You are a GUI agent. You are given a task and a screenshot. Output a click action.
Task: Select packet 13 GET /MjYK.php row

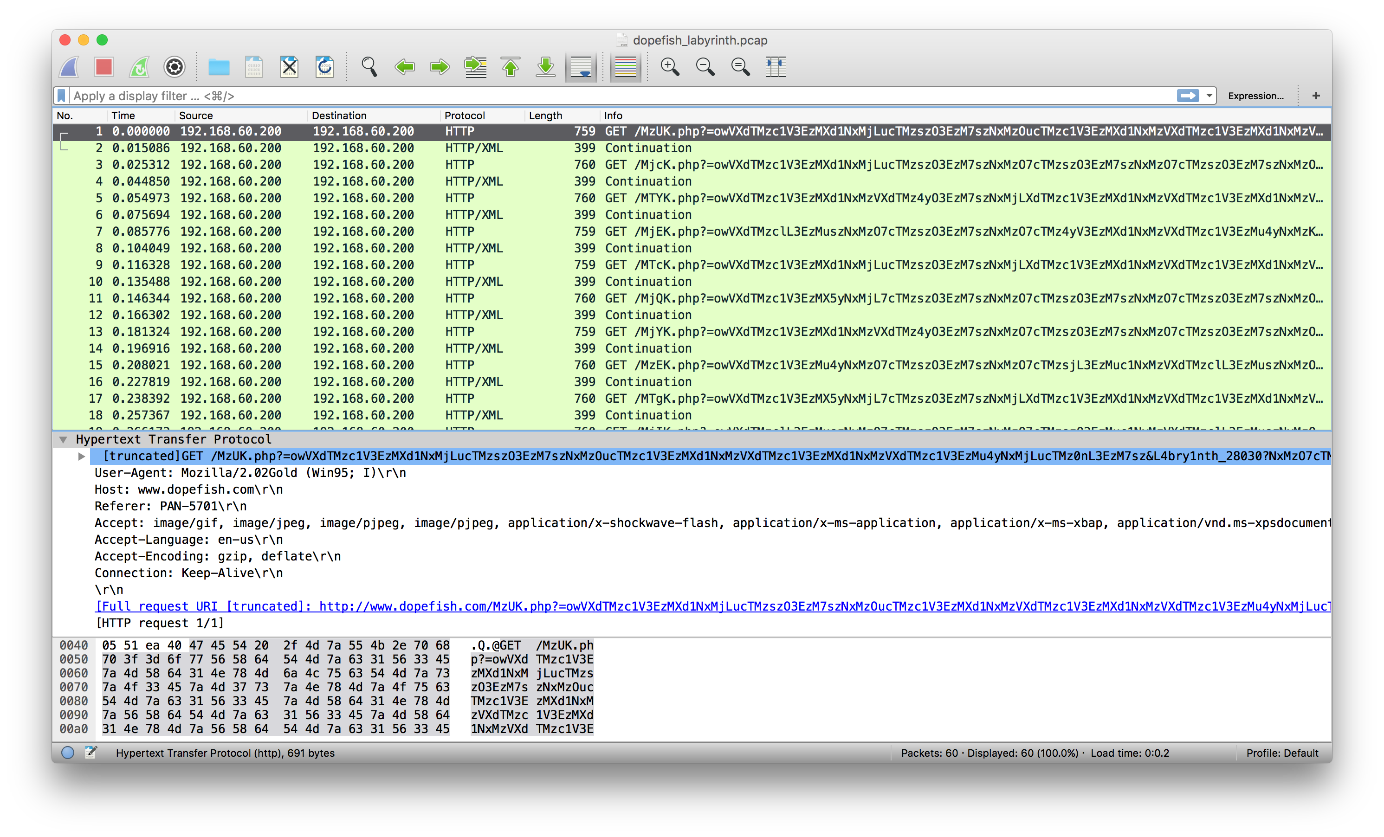(x=692, y=331)
